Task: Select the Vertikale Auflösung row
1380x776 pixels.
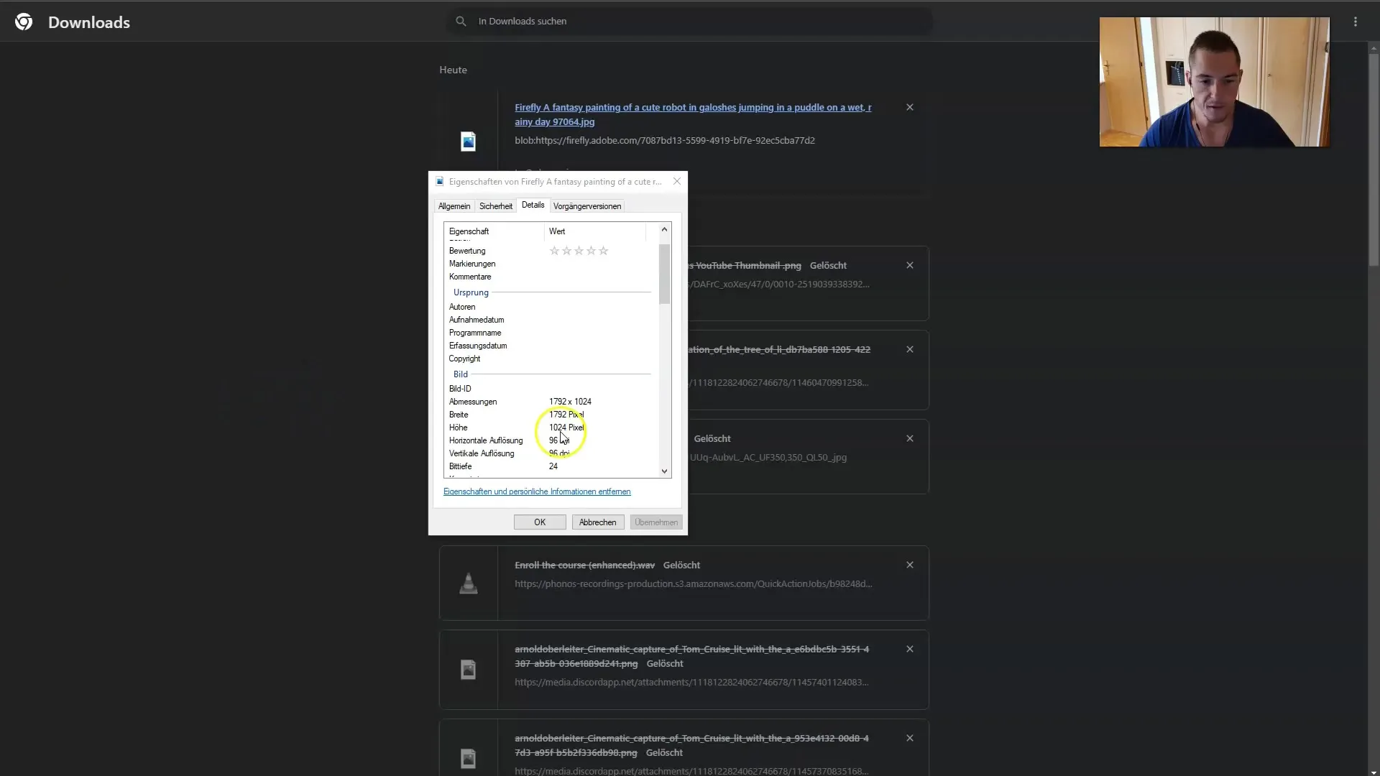Action: pos(551,453)
